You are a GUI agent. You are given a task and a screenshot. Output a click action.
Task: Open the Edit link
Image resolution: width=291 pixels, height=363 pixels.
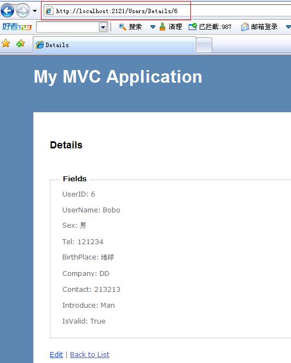[56, 354]
